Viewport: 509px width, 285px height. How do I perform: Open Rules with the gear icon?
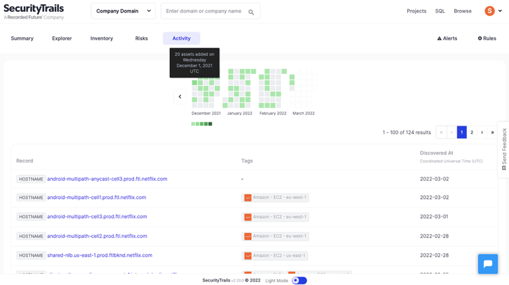coord(487,38)
